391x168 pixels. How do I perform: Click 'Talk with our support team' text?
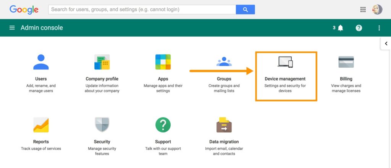click(x=163, y=151)
